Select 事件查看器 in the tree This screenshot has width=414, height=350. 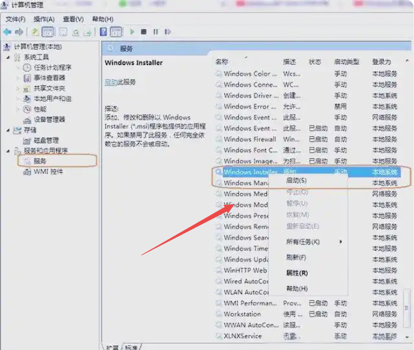(x=49, y=78)
